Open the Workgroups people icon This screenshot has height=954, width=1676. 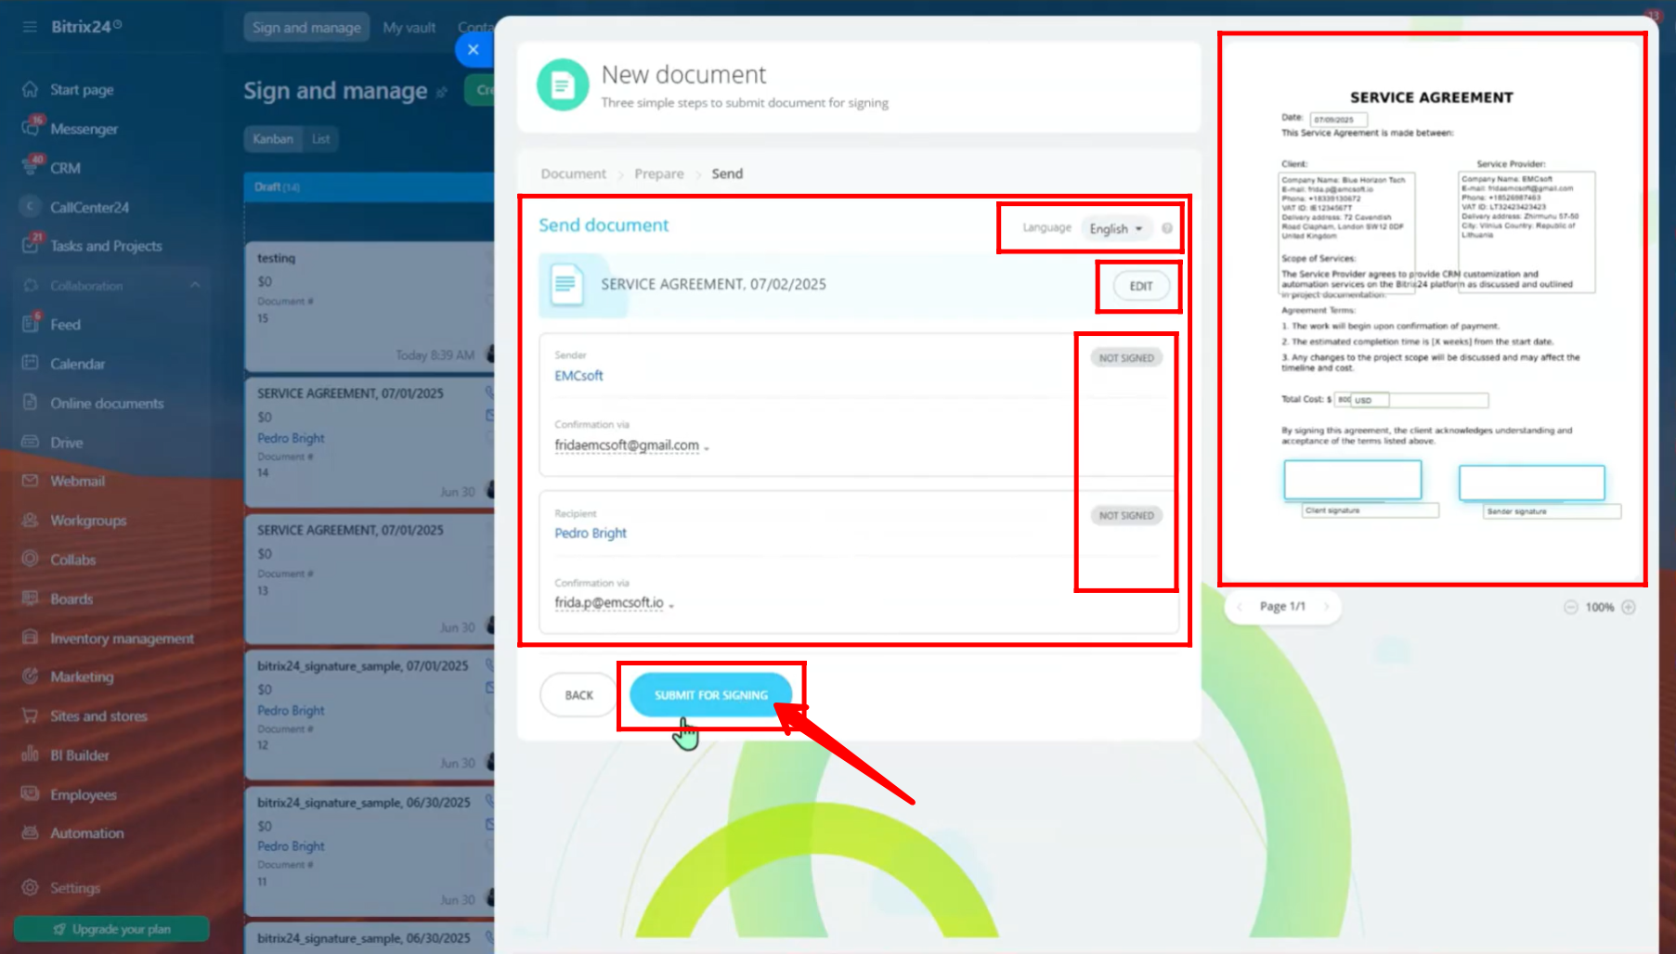(x=30, y=520)
